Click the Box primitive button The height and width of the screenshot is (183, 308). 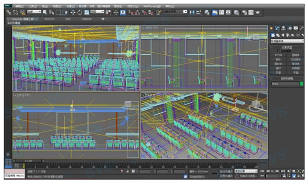pyautogui.click(x=279, y=55)
